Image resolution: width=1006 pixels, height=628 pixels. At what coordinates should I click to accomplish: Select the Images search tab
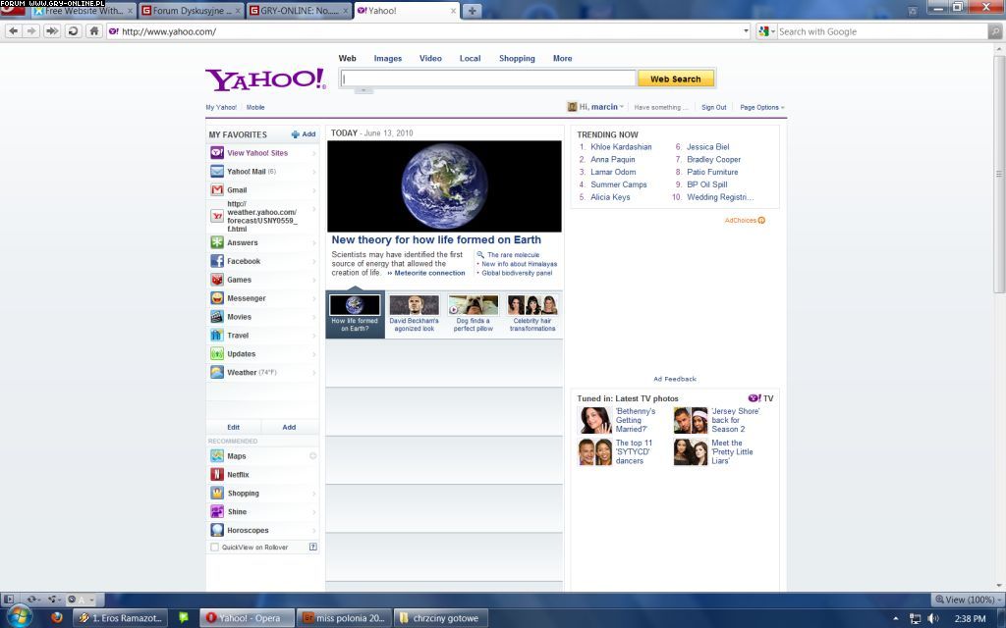[388, 58]
